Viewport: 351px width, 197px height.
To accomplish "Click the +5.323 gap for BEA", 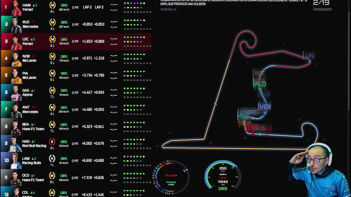I will point(87,126).
